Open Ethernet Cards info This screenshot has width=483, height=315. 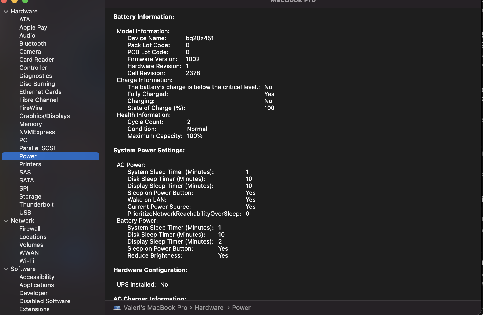[40, 92]
